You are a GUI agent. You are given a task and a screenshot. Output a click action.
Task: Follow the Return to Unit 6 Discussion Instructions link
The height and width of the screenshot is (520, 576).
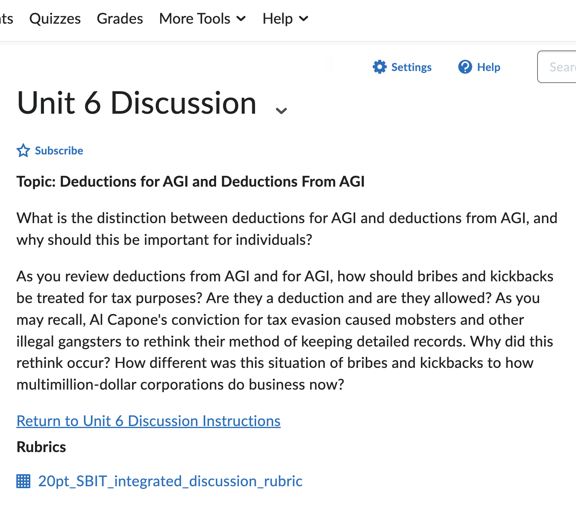[x=148, y=421]
